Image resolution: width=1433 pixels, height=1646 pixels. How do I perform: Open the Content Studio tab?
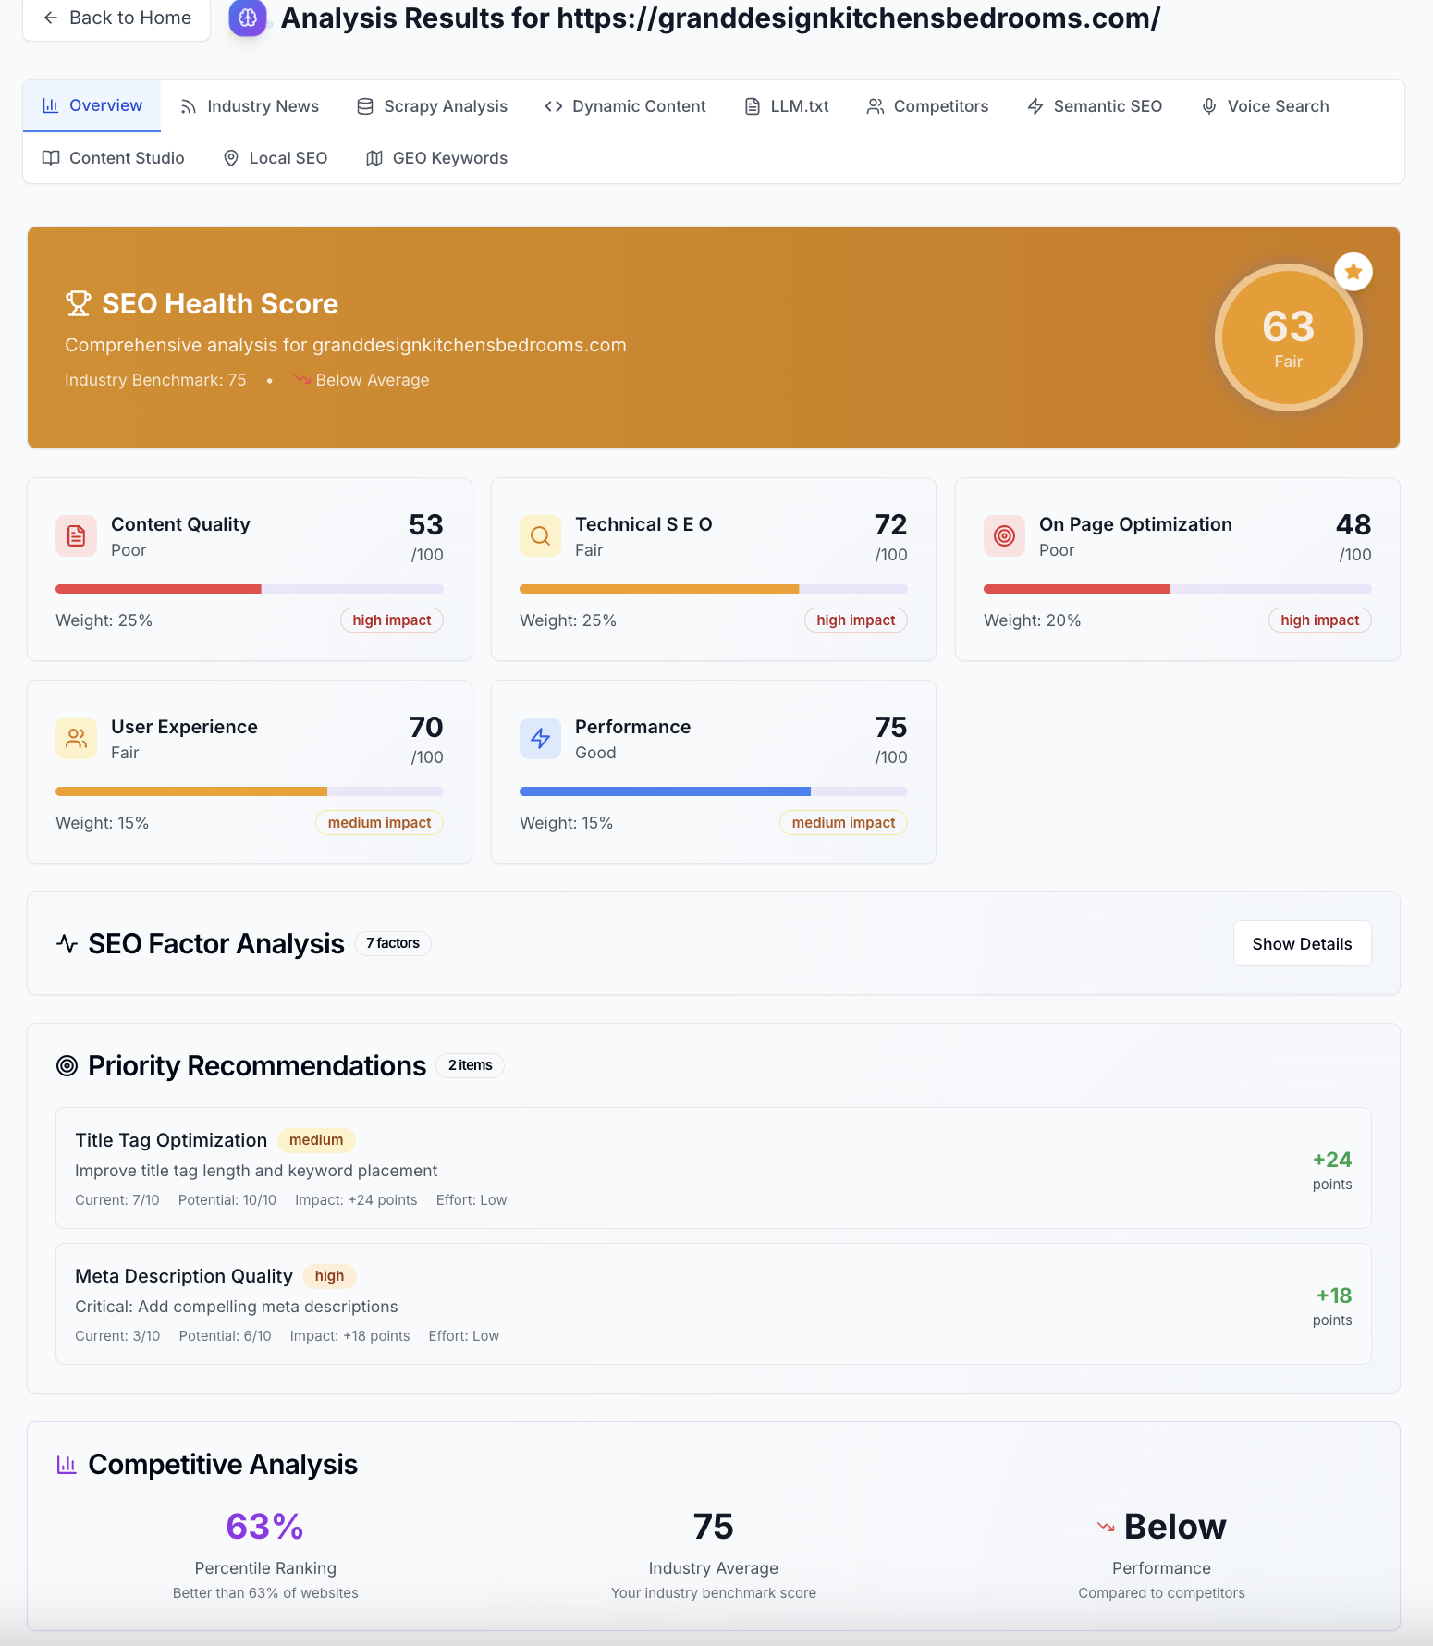pos(114,158)
